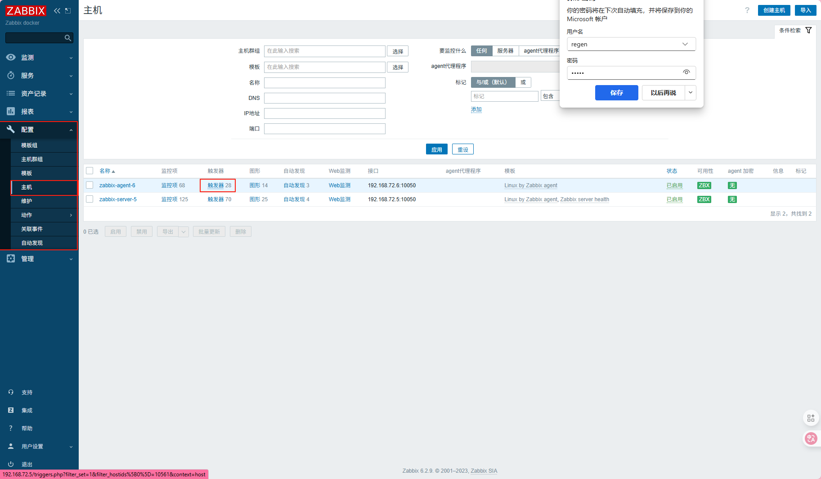Screen dimensions: 821x479
Task: Expand the 用户设置 menu chevron
Action: (x=71, y=447)
